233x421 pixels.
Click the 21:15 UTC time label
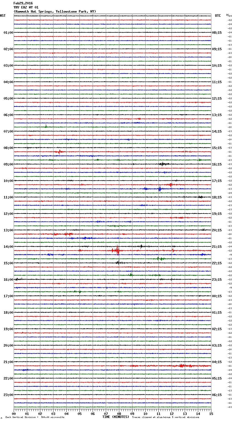tap(217, 247)
